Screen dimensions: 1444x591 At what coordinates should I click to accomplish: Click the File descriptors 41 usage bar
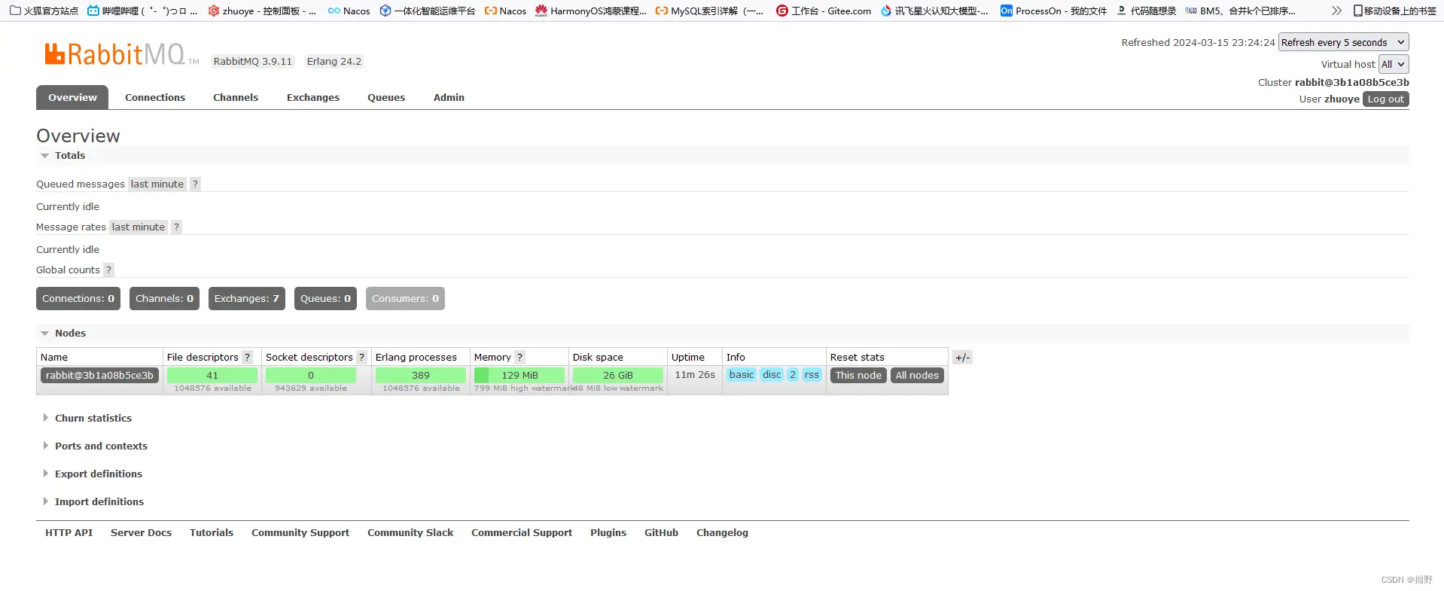212,375
